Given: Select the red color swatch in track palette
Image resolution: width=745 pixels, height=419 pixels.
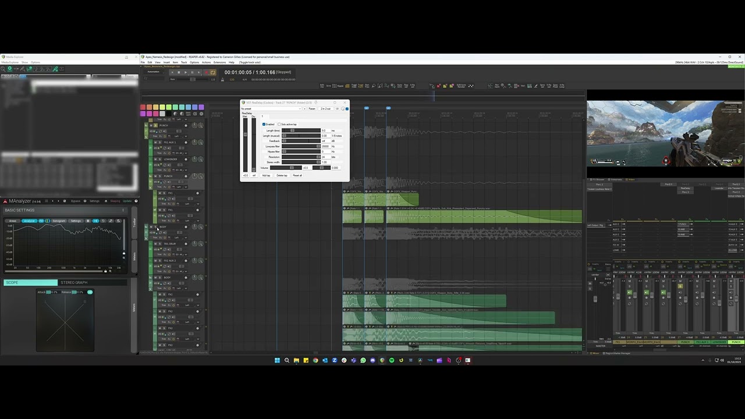Looking at the screenshot, I should tap(143, 107).
